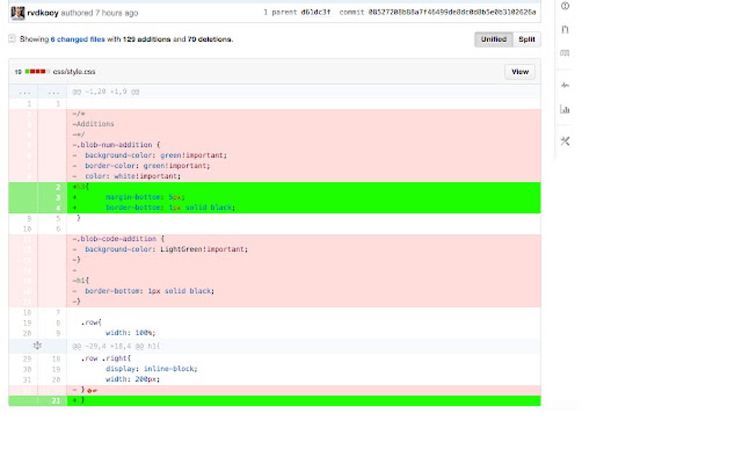
Task: Click the View button for css/style.css
Action: [x=519, y=72]
